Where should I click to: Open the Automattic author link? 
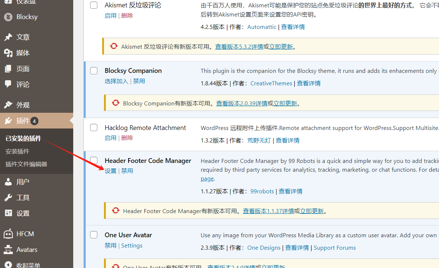pos(262,27)
